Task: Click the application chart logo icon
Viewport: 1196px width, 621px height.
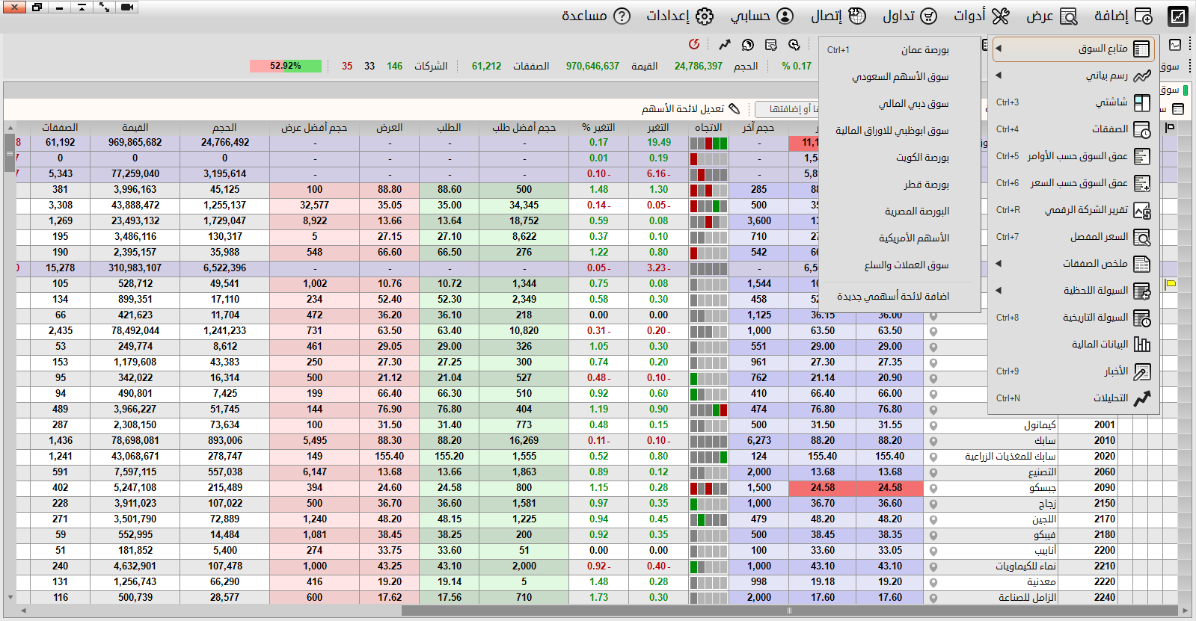Action: (x=1178, y=16)
